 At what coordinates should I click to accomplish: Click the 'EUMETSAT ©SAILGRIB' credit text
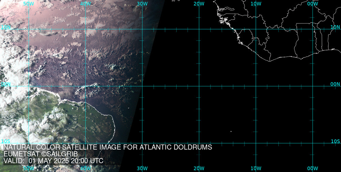[x=41, y=154]
